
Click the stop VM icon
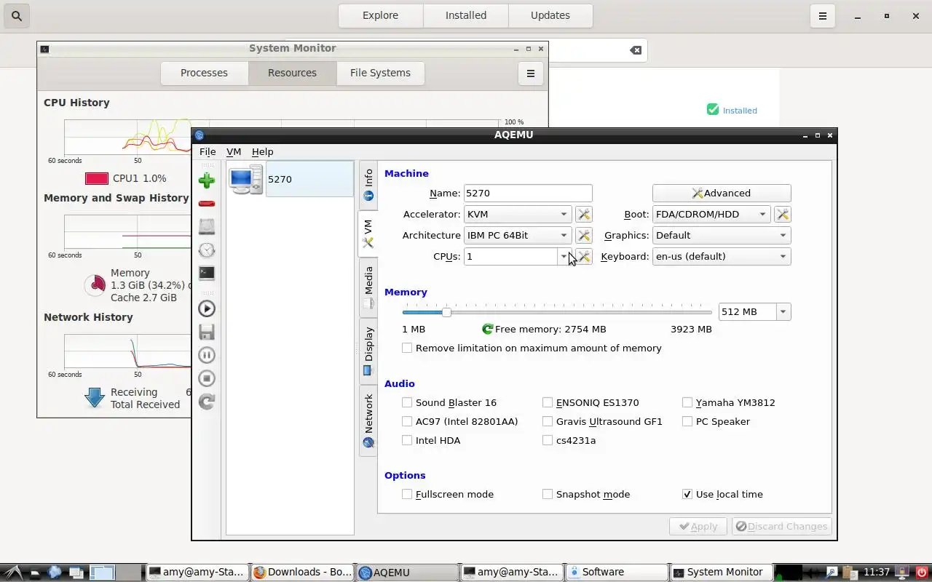click(207, 378)
